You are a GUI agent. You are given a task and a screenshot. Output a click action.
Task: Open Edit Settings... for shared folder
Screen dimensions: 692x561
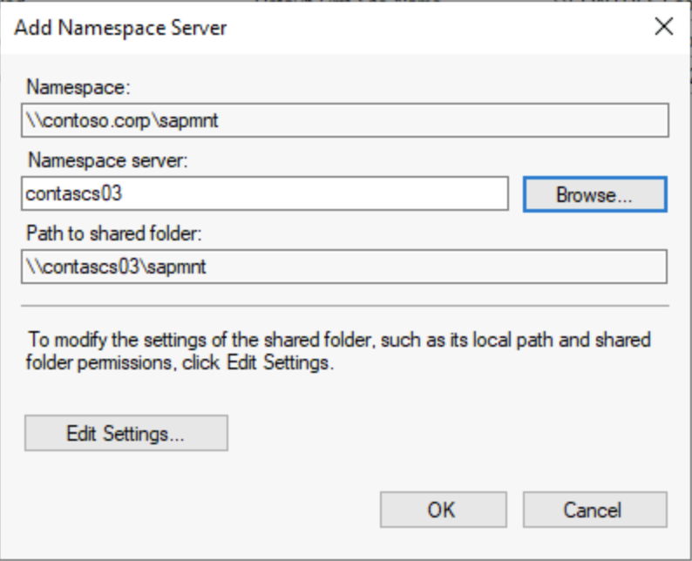(x=126, y=433)
